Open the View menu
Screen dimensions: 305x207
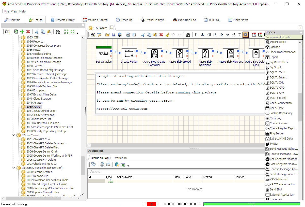click(14, 11)
